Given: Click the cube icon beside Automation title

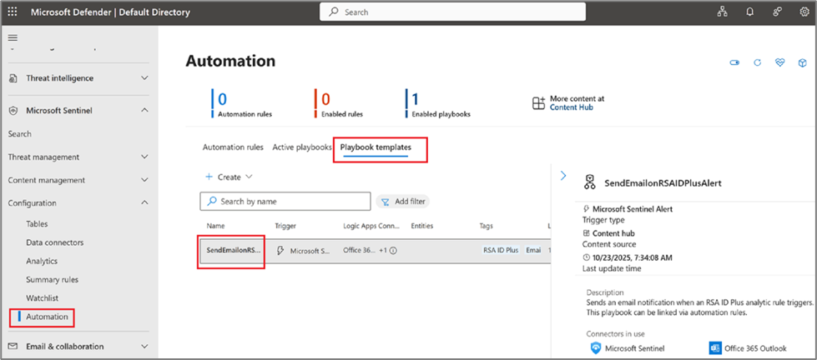Looking at the screenshot, I should [x=803, y=62].
